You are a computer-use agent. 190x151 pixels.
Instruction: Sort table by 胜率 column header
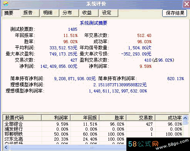click(x=113, y=118)
